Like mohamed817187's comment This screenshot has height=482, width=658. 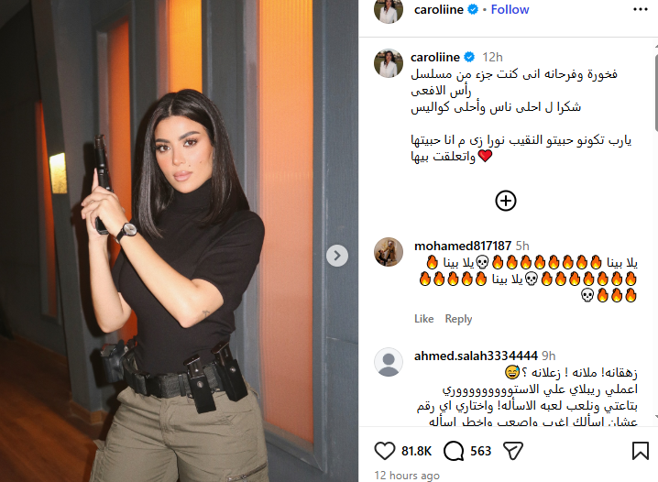pos(423,319)
